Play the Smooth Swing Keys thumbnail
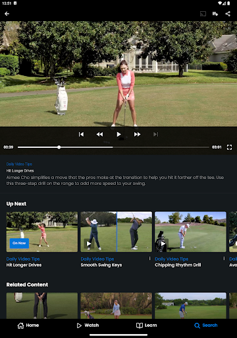The height and width of the screenshot is (338, 237). [x=116, y=232]
